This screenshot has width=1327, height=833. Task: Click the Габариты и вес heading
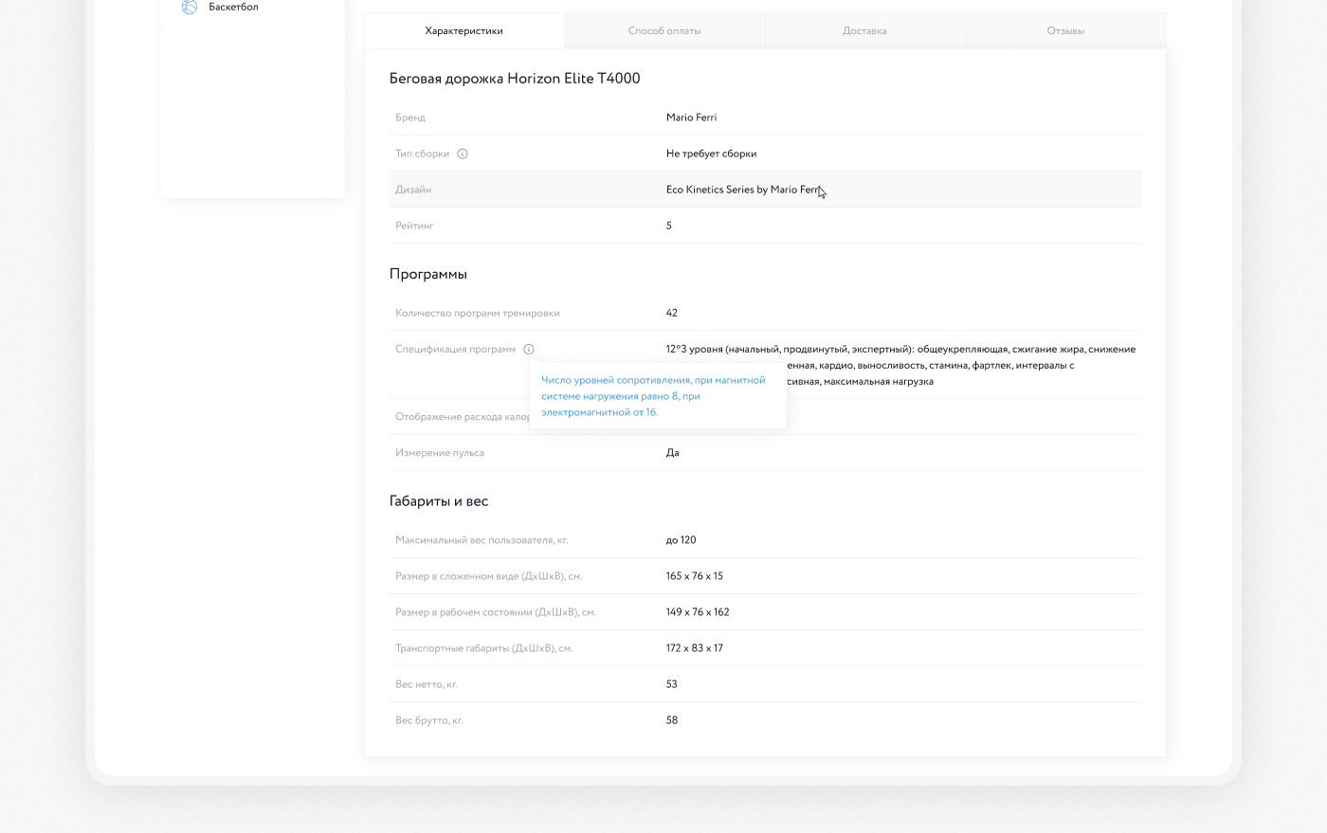pos(438,501)
